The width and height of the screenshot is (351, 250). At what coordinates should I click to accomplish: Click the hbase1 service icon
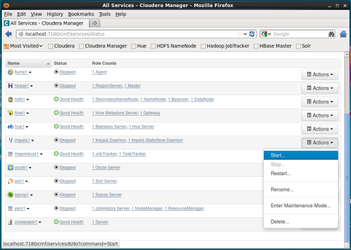tap(11, 86)
